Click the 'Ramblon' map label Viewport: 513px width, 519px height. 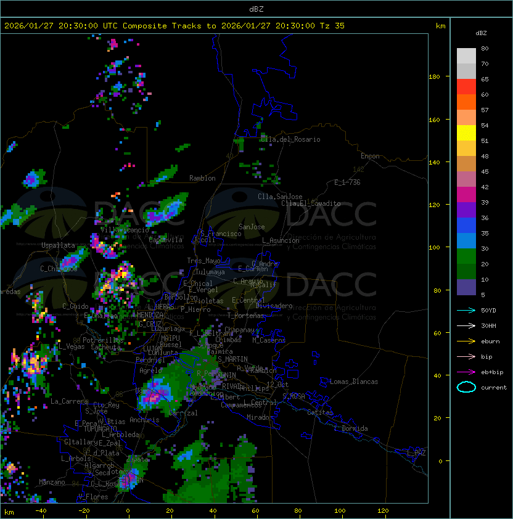click(202, 178)
